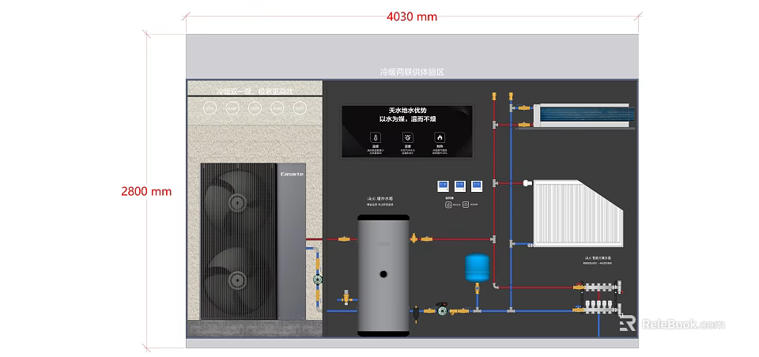Click the first thermostat controller
This screenshot has height=357, width=759.
pos(443,186)
